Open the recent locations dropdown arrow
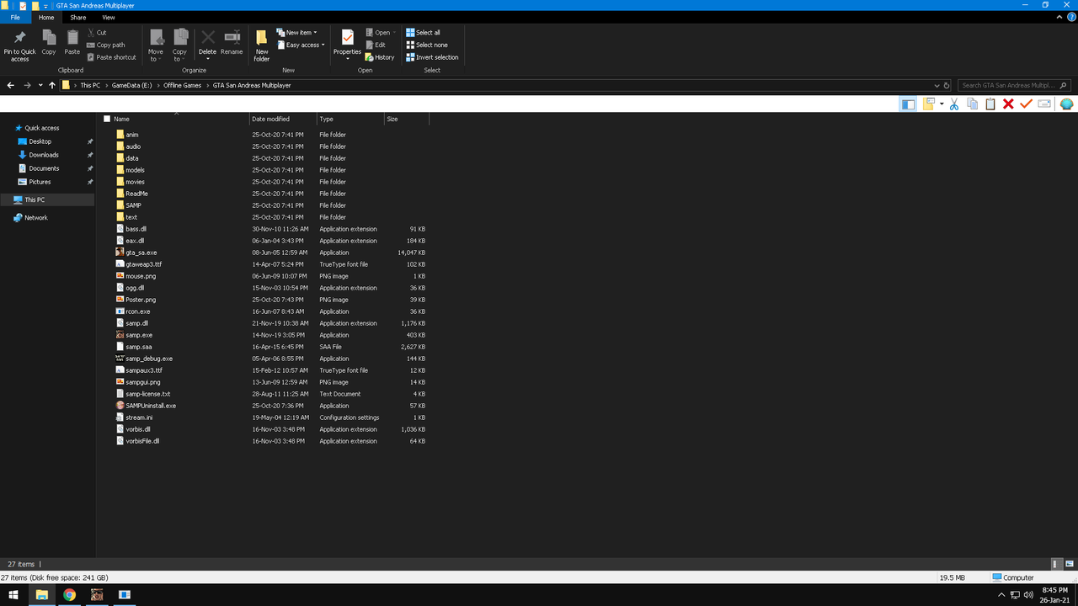Screen dimensions: 1078x606 pyautogui.click(x=40, y=85)
